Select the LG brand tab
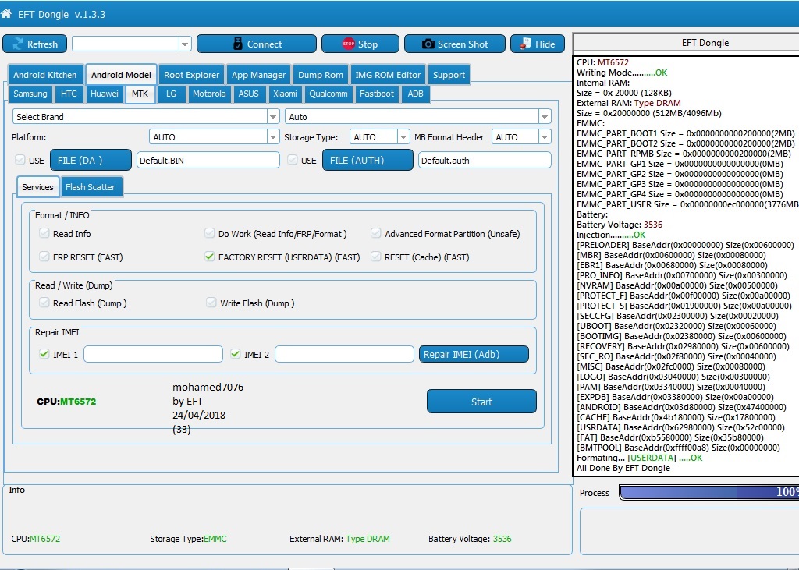Image resolution: width=799 pixels, height=570 pixels. pos(171,94)
